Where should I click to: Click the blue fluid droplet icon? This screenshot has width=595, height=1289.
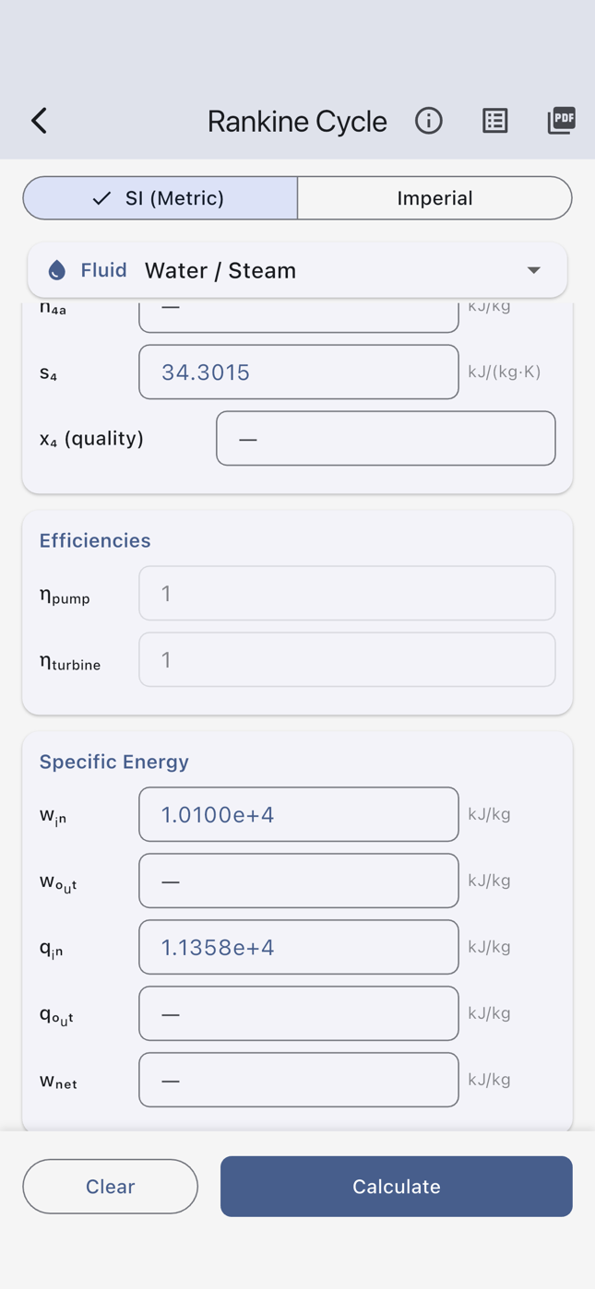56,269
